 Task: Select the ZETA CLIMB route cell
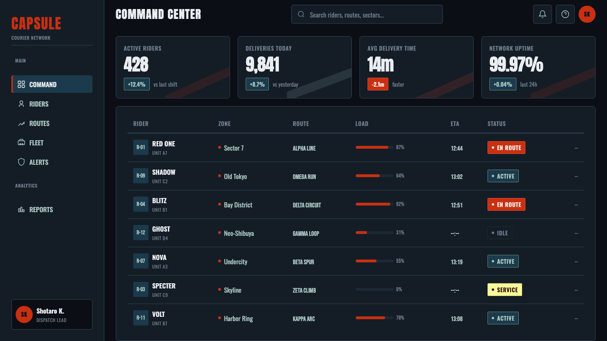click(x=304, y=290)
